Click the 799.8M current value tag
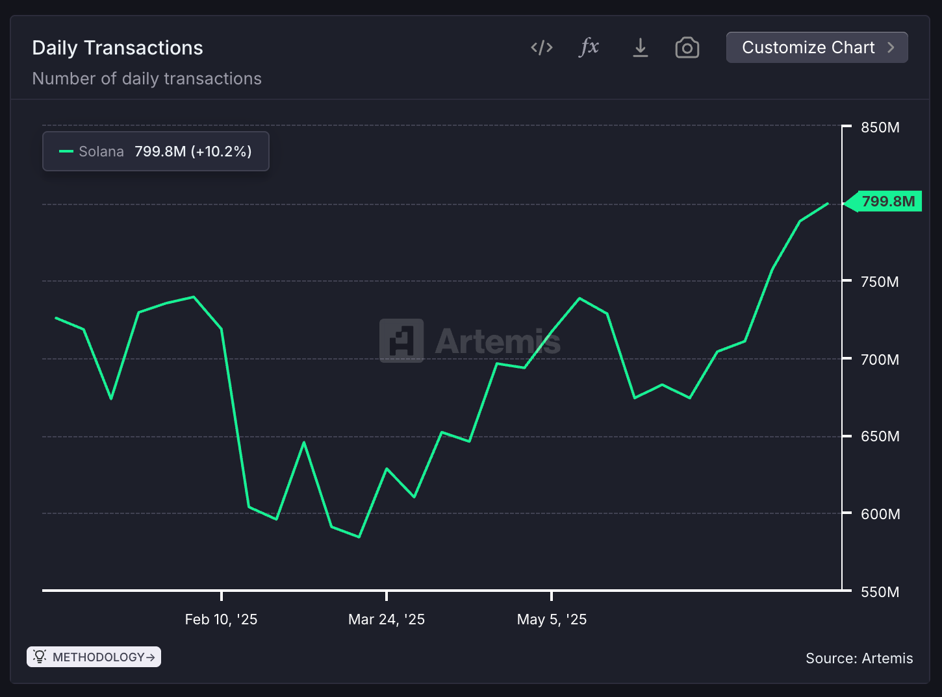This screenshot has width=942, height=697. point(883,201)
